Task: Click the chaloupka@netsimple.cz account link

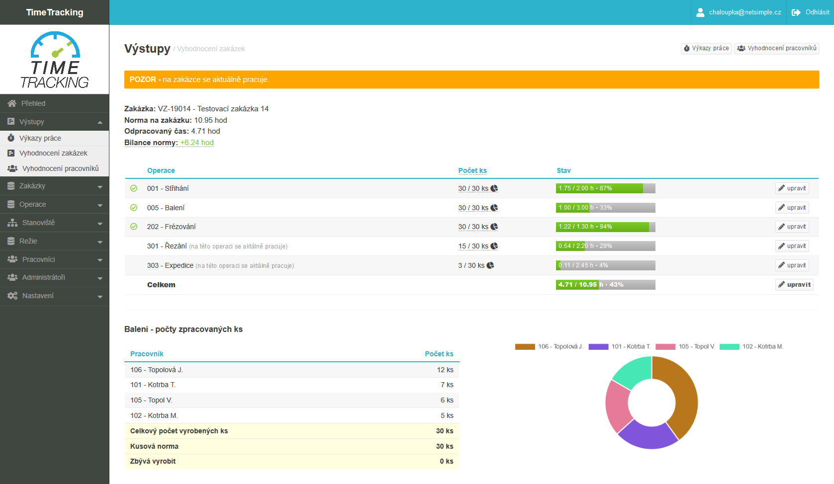Action: click(739, 12)
